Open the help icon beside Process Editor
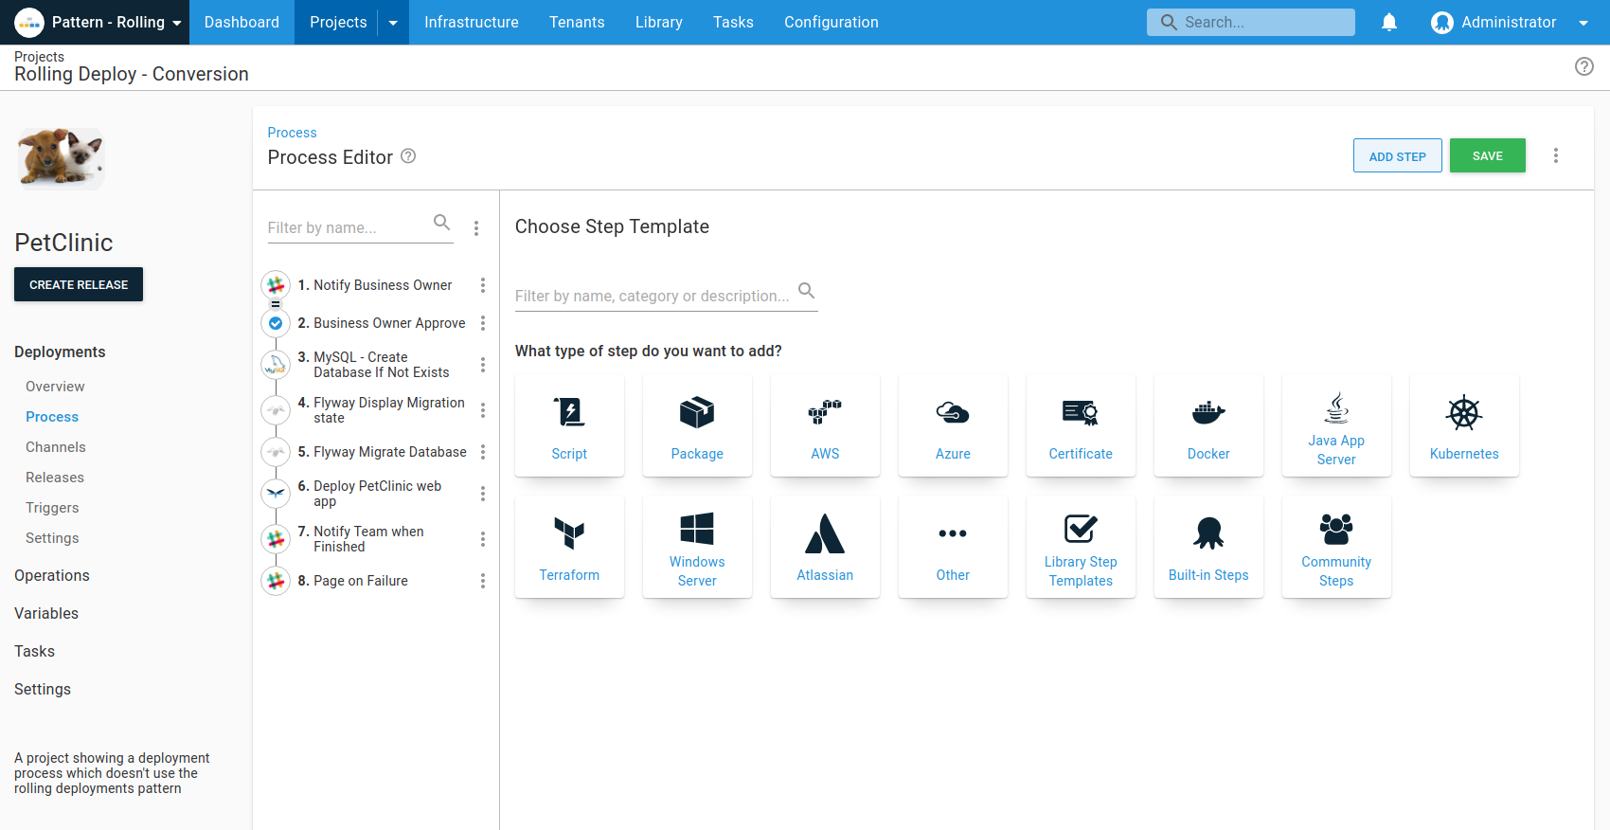Image resolution: width=1610 pixels, height=830 pixels. coord(408,156)
